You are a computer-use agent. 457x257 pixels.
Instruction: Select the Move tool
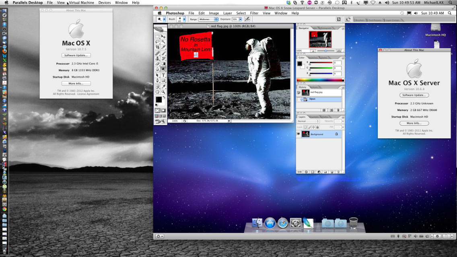(x=163, y=36)
